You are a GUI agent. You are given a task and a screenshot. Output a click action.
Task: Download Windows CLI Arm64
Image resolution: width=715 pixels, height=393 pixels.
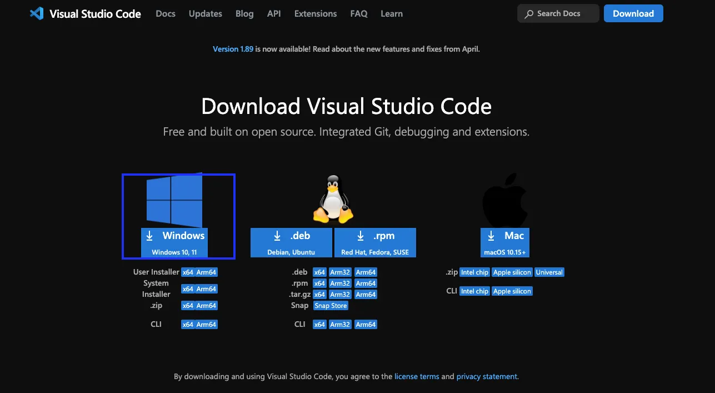coord(206,325)
